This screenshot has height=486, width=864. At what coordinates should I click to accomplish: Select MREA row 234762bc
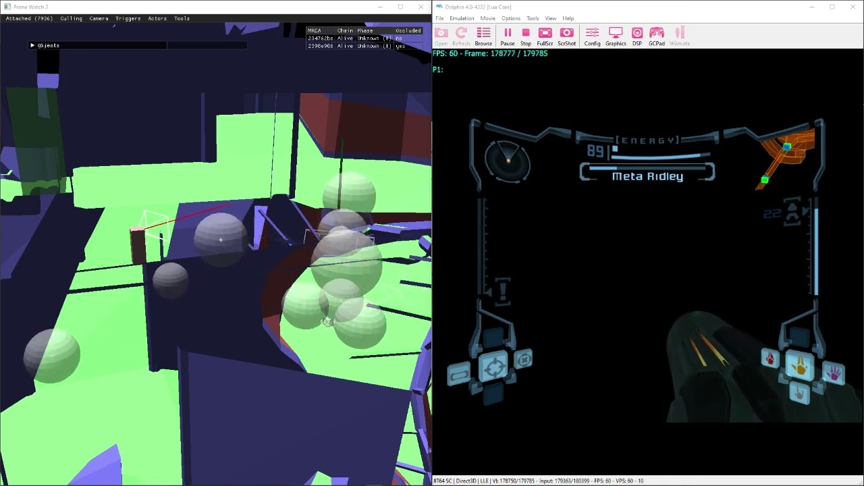(x=364, y=38)
